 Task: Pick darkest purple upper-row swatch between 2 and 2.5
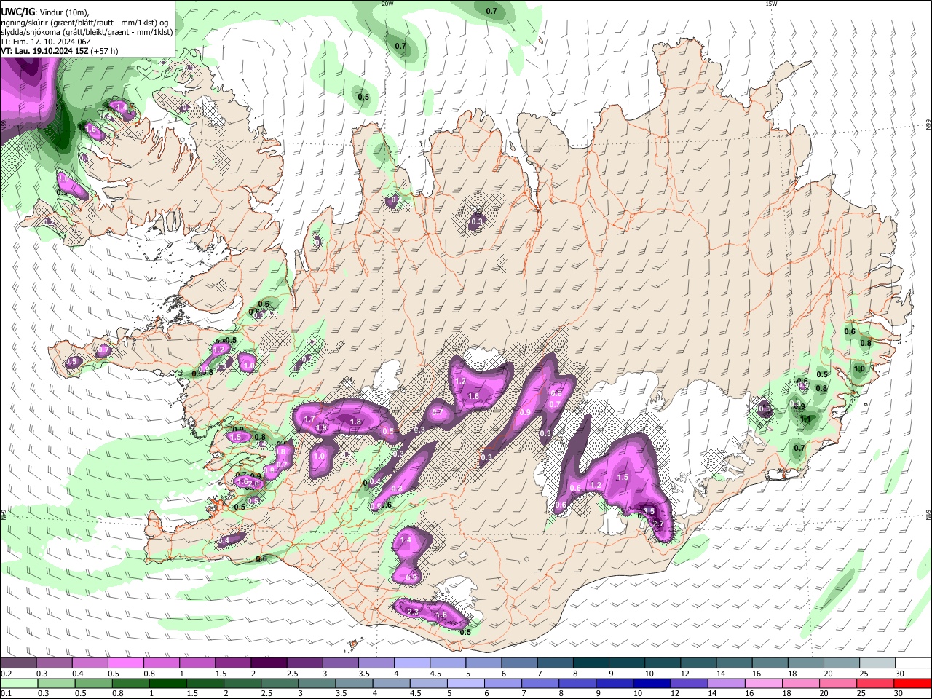pos(268,663)
